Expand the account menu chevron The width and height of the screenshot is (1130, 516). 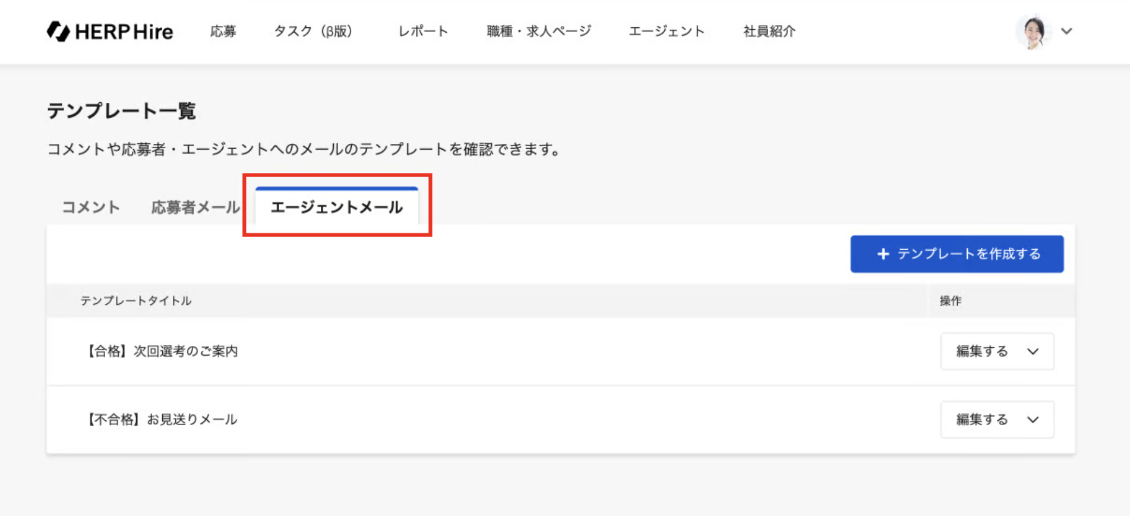[1066, 32]
